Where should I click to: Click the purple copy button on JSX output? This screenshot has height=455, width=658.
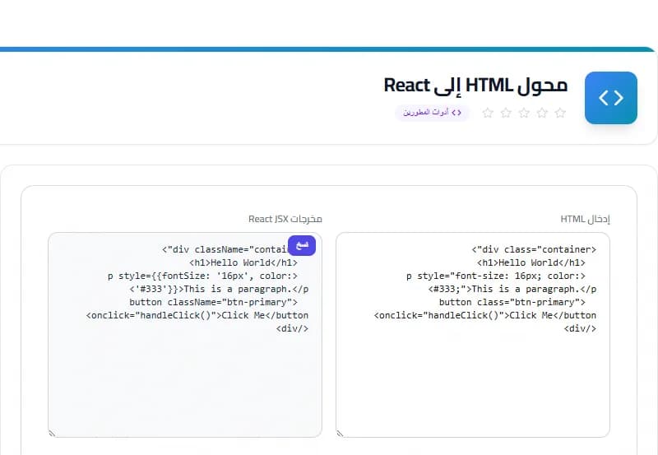(302, 245)
